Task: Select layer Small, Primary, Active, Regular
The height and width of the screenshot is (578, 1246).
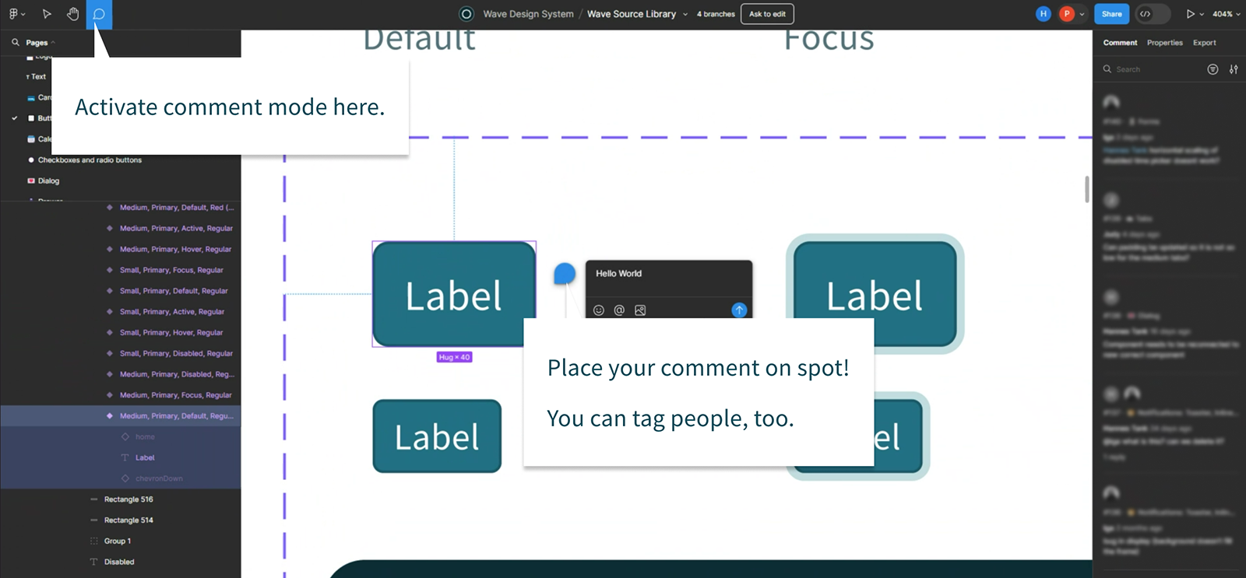Action: pos(172,312)
